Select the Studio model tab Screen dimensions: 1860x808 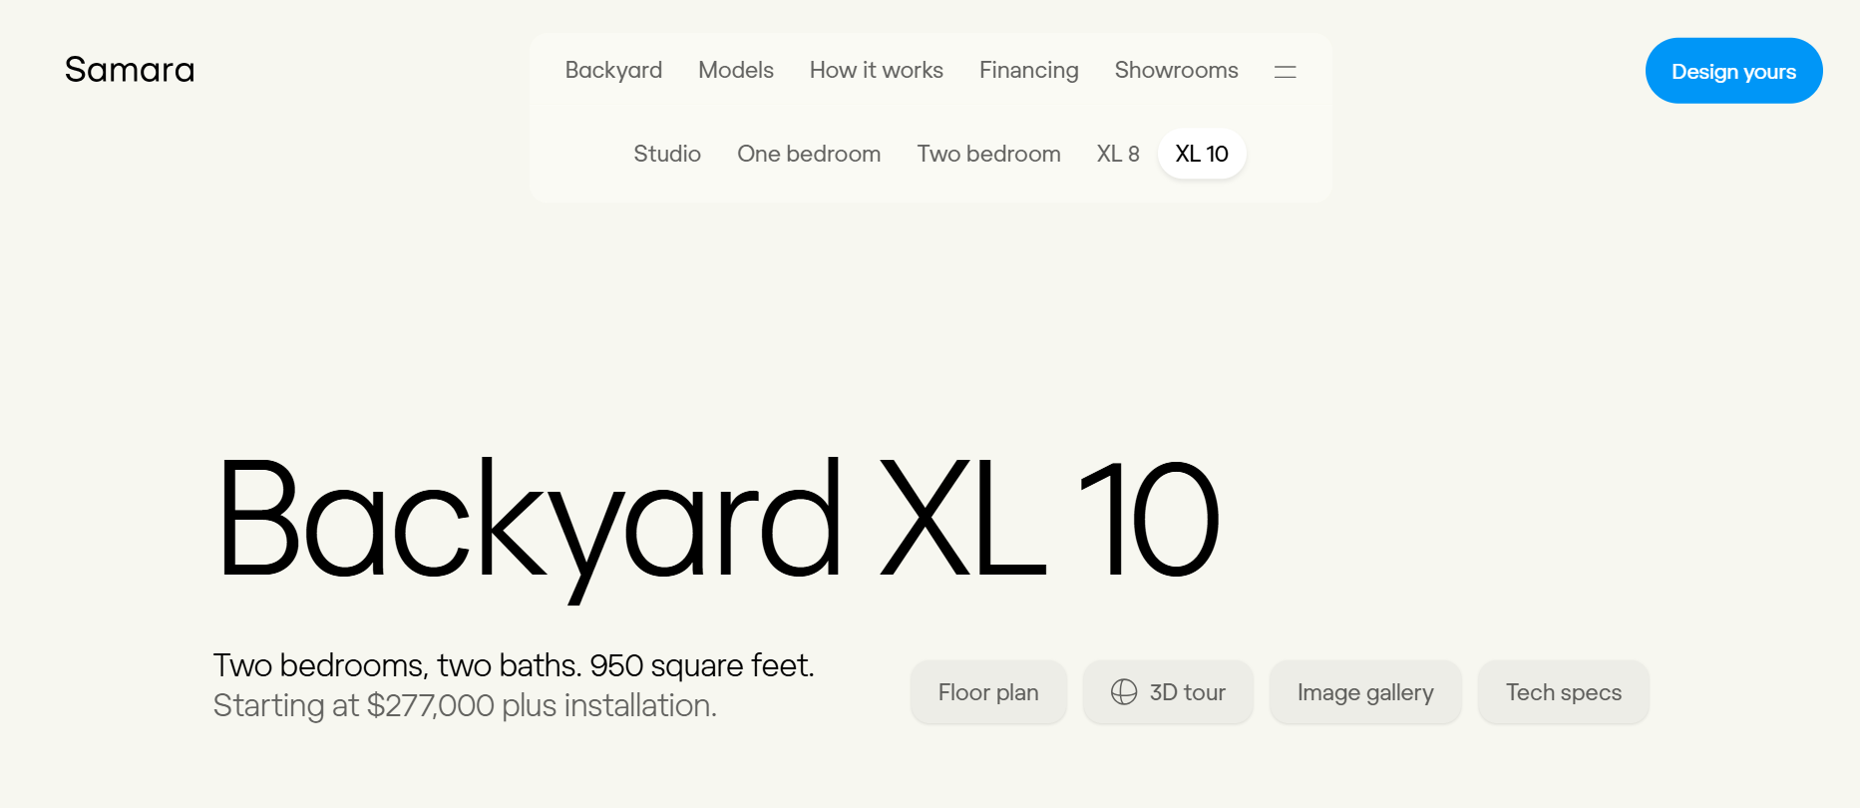point(667,154)
